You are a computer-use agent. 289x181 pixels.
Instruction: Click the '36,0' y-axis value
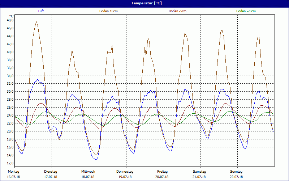point(10,68)
